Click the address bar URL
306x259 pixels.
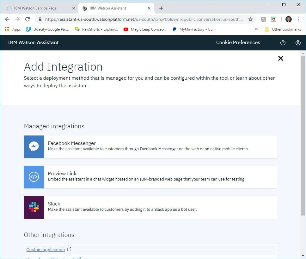[144, 19]
